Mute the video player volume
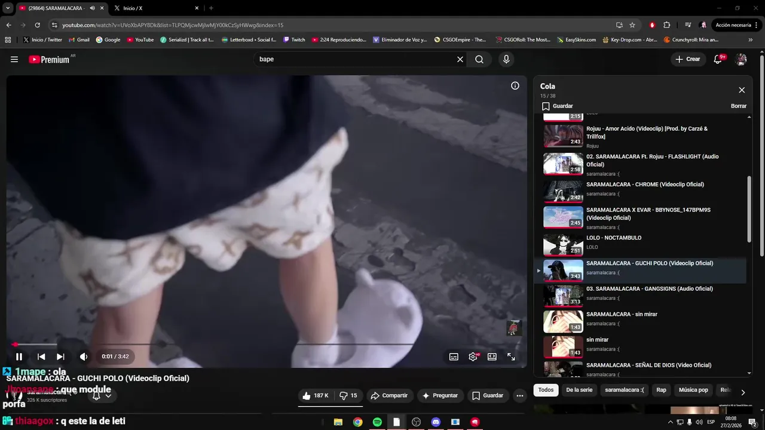765x430 pixels. (x=84, y=357)
